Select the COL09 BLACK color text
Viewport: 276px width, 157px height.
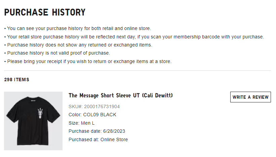point(100,115)
